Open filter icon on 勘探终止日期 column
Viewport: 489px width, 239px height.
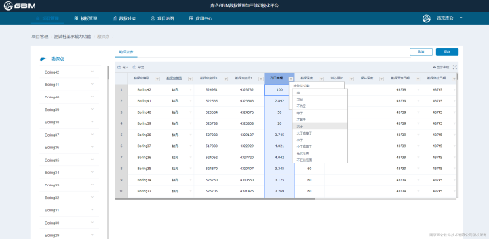[454, 79]
